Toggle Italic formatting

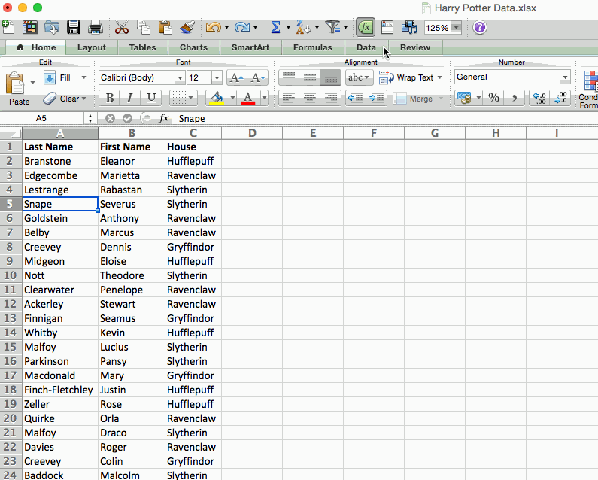click(129, 98)
